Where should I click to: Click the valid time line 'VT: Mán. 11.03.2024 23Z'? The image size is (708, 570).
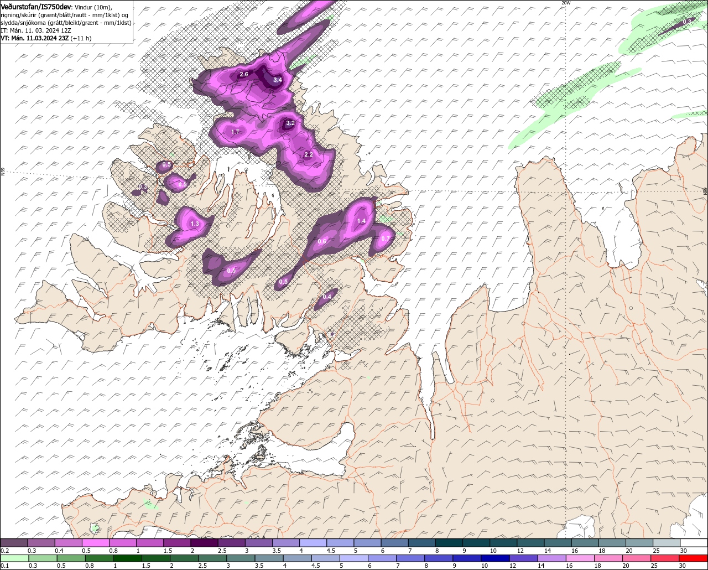(35, 38)
